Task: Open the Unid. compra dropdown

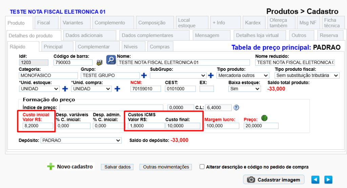Action: pyautogui.click(x=91, y=89)
